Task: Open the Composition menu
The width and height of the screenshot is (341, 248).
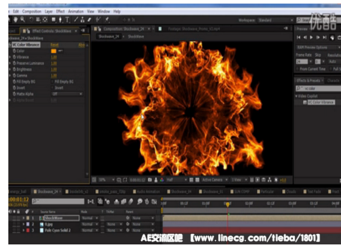Action: click(32, 11)
